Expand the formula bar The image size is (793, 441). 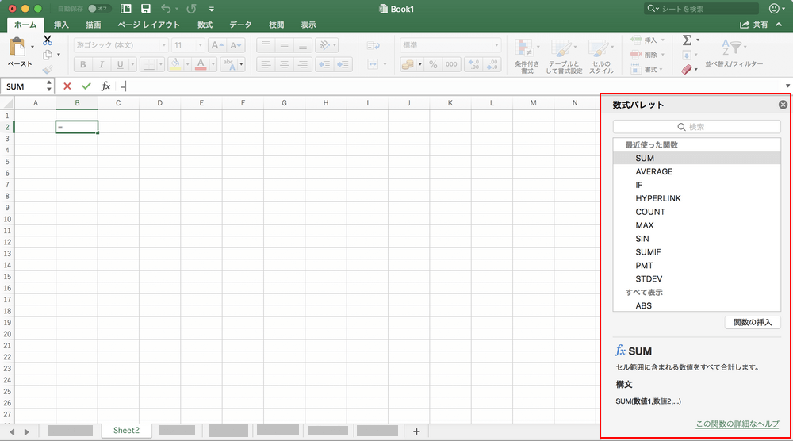tap(787, 86)
